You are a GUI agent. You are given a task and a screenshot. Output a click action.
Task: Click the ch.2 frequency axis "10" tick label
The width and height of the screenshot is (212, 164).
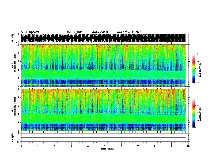click(x=18, y=89)
